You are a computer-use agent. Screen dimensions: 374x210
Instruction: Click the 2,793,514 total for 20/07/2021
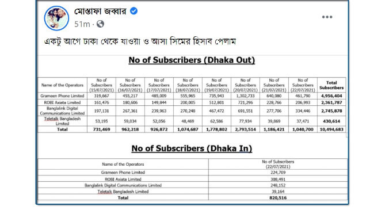[246, 129]
